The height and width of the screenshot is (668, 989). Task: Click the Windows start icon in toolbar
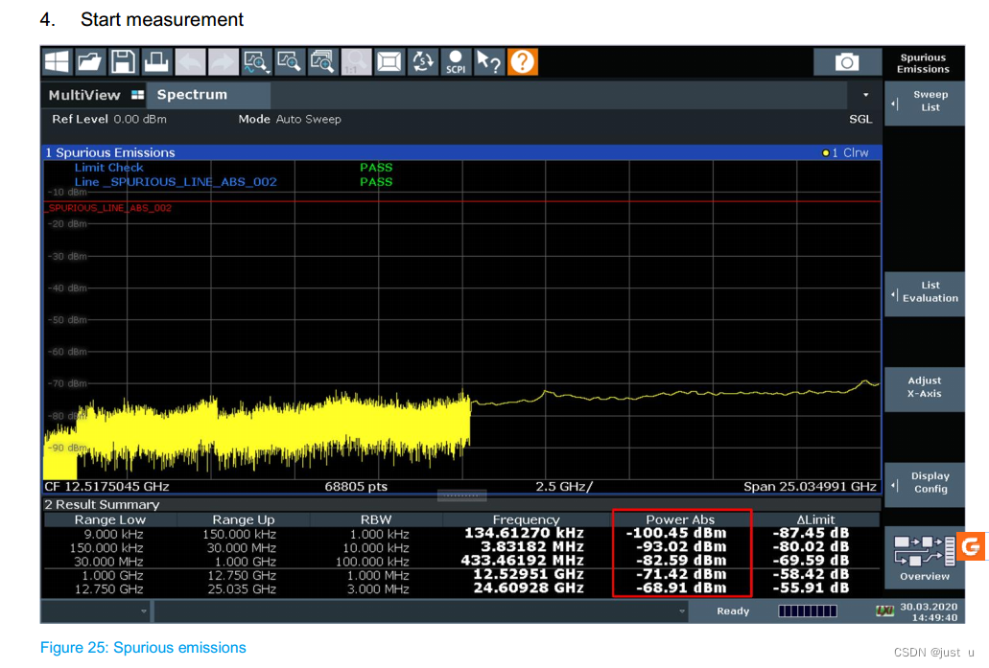point(57,62)
